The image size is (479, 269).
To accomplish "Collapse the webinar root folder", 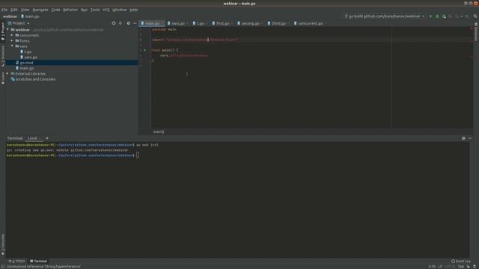I will [8, 30].
